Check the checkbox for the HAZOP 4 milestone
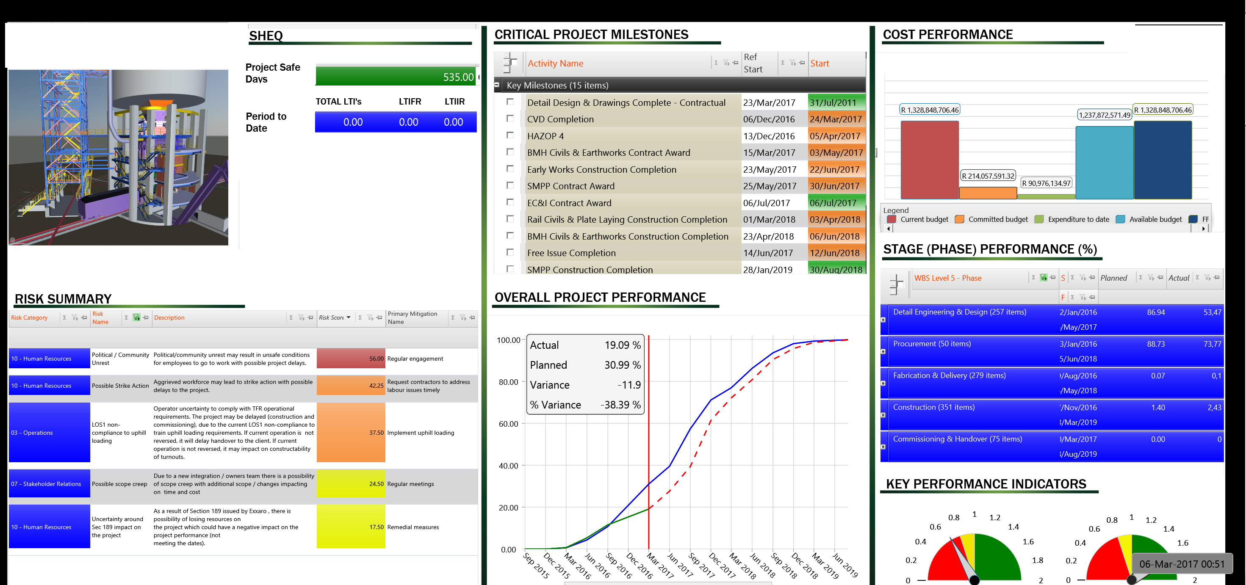The height and width of the screenshot is (585, 1246). click(511, 135)
